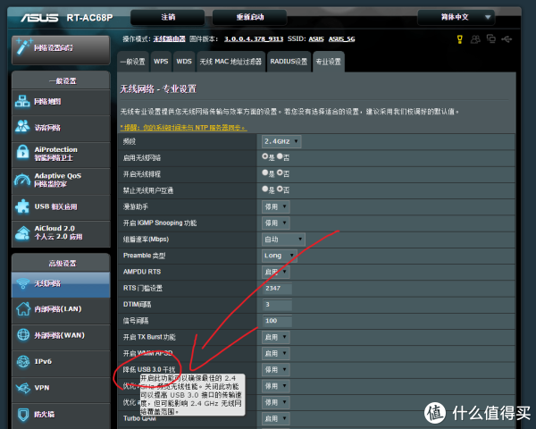Open the TX Burst dropdown
The image size is (536, 429).
tap(276, 337)
